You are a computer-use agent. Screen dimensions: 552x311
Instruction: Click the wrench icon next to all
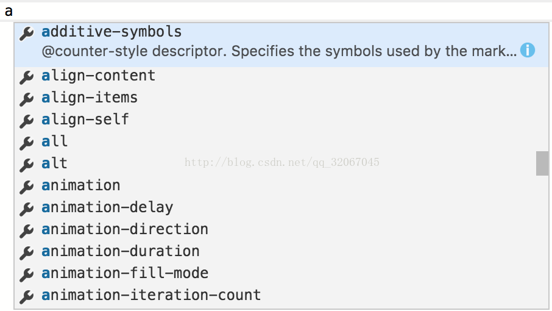pos(26,143)
